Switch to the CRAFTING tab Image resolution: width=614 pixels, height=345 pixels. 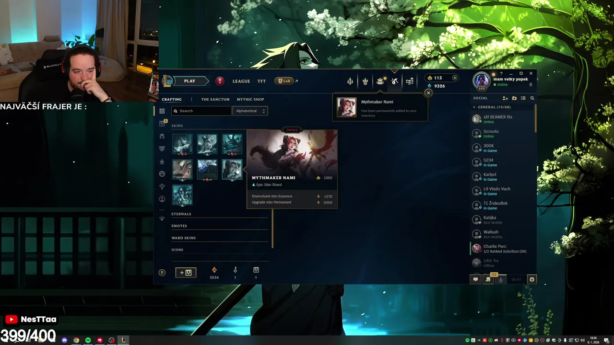171,99
